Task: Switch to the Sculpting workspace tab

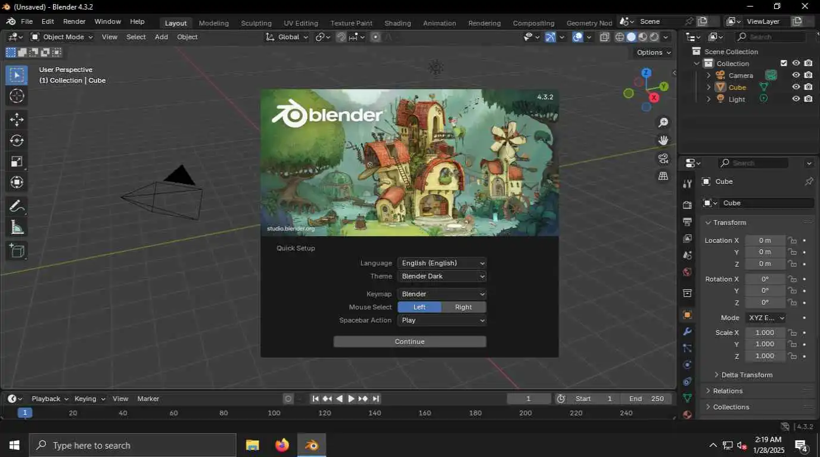Action: [x=256, y=23]
